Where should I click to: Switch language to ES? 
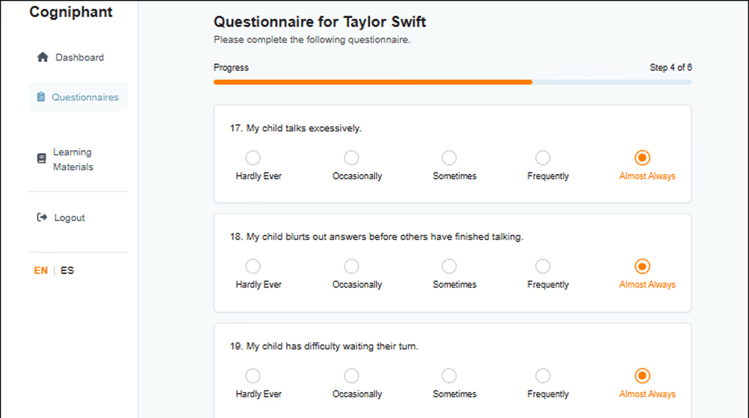click(x=67, y=270)
